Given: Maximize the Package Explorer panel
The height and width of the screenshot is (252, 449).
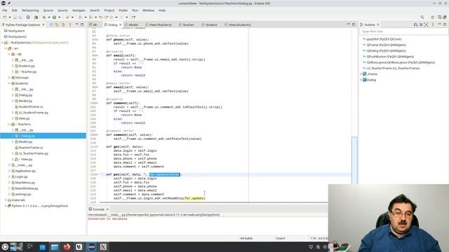Looking at the screenshot, I should point(82,25).
